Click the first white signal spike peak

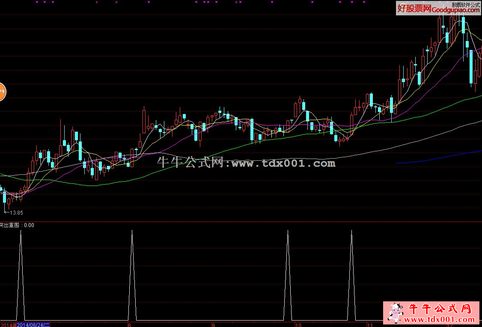[x=20, y=232]
